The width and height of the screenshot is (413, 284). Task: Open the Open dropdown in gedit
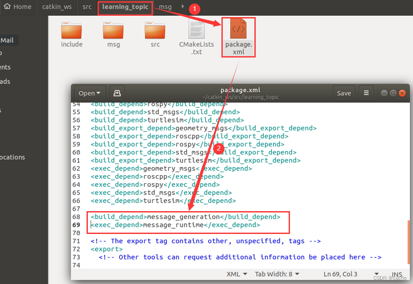(x=90, y=93)
